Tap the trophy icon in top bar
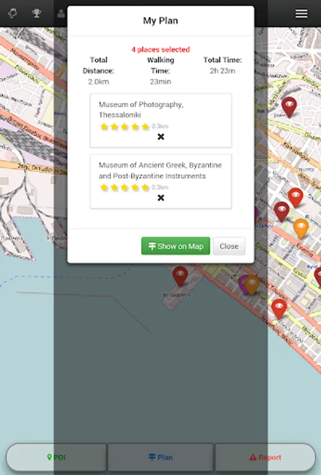 pyautogui.click(x=36, y=13)
